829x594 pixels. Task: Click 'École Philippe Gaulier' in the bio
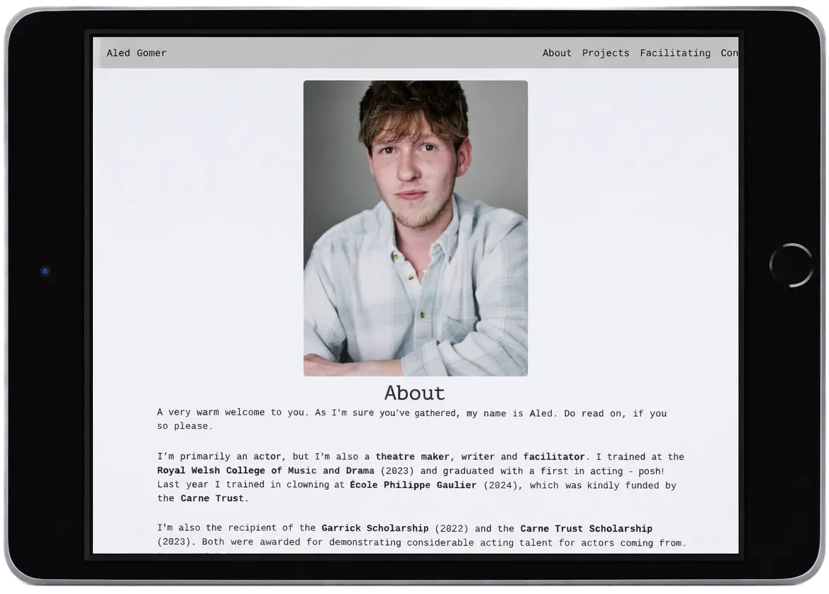point(413,486)
